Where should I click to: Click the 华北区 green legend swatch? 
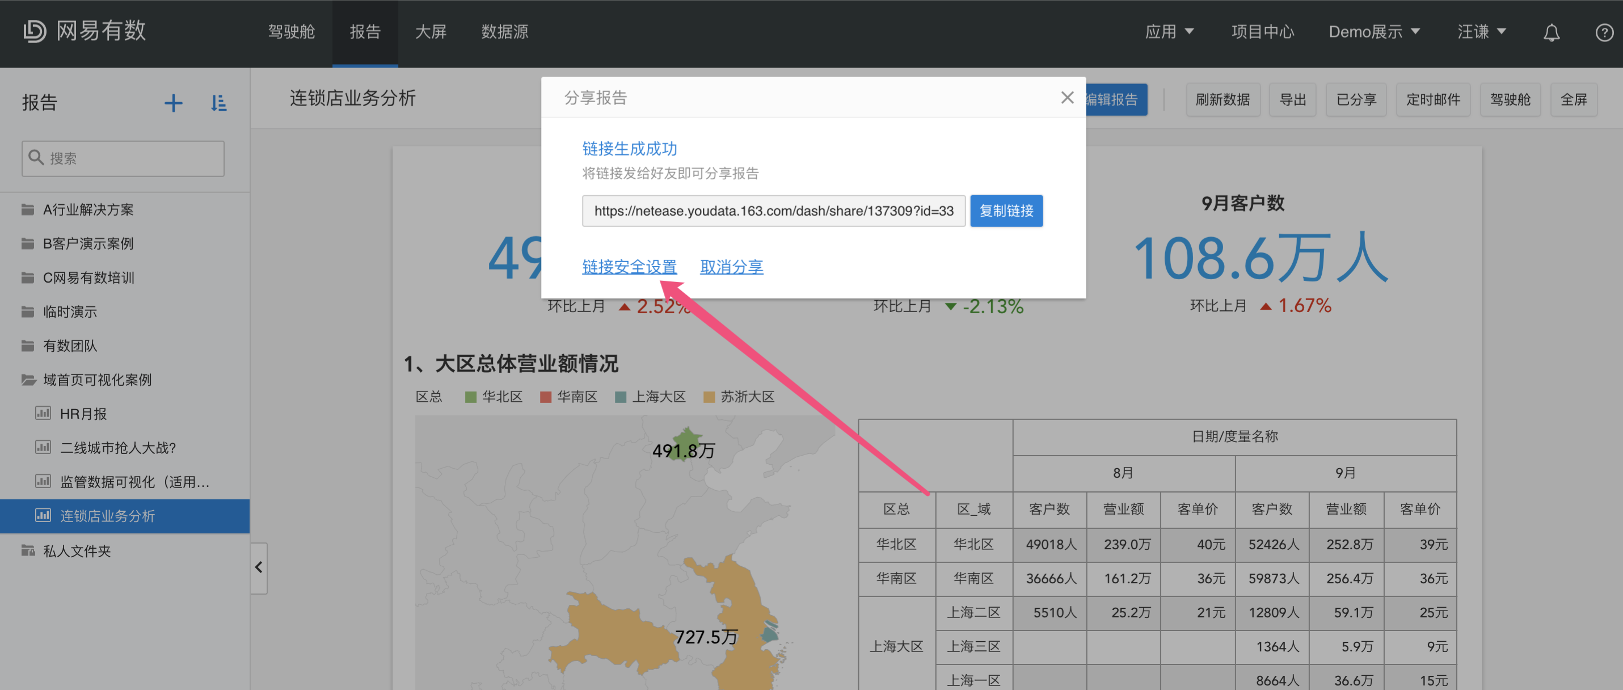[x=470, y=397]
